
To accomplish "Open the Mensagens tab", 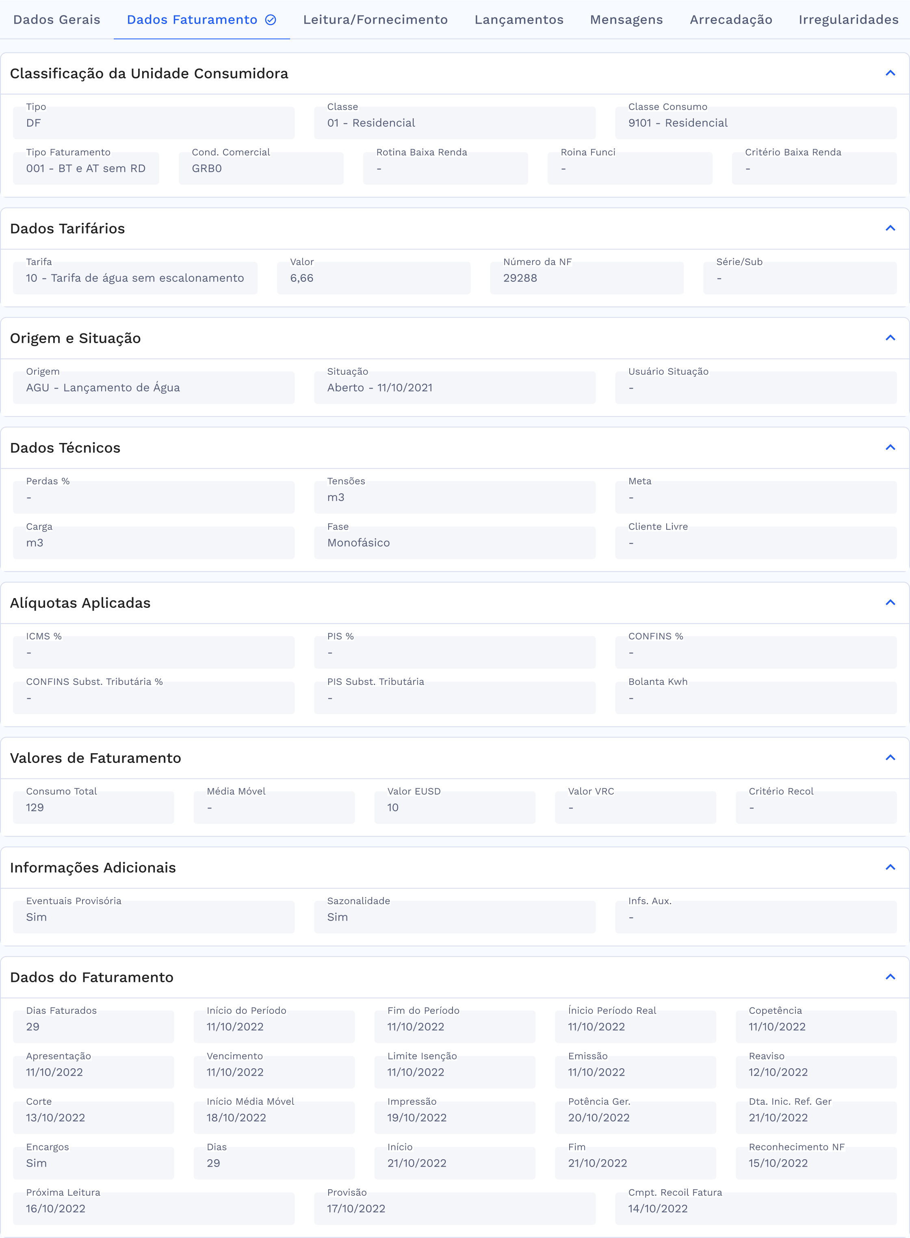I will click(626, 20).
